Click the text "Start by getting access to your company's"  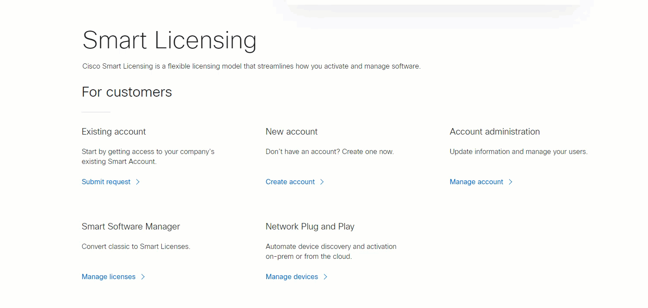point(148,152)
